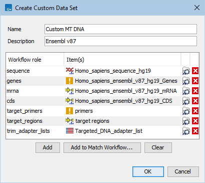Click the target_regions workflow role cell
Screen dimensions: 205x183
[35, 121]
